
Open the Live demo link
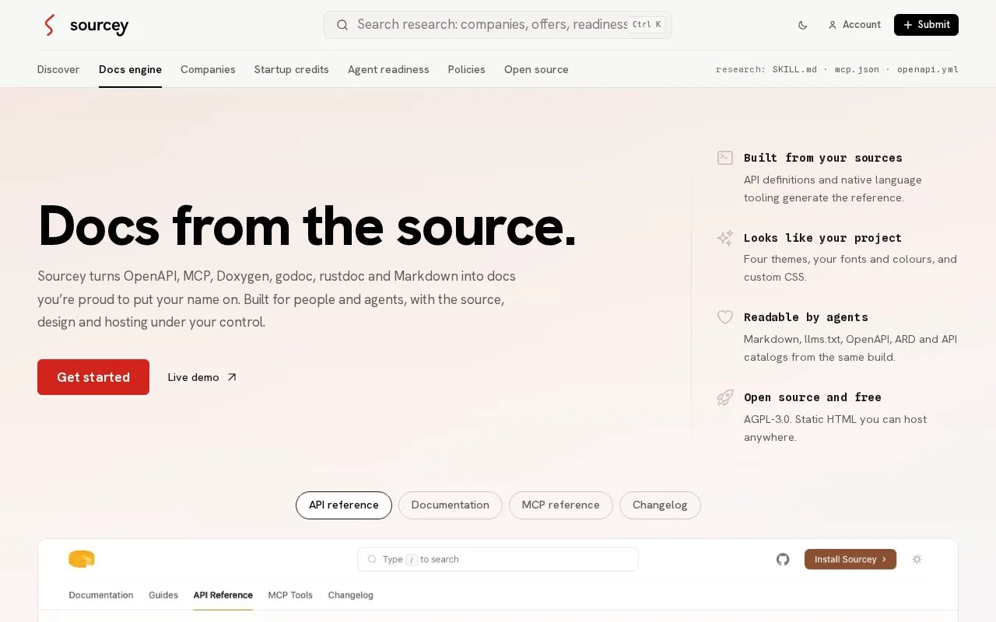pyautogui.click(x=202, y=377)
